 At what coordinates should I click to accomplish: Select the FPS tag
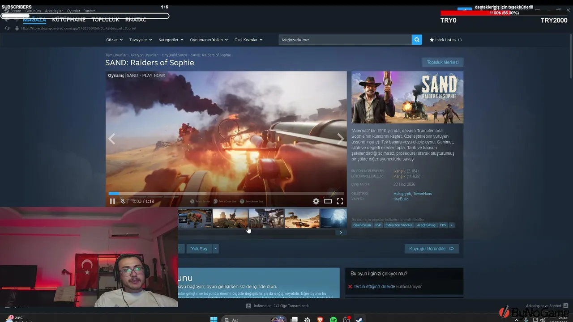(x=443, y=225)
